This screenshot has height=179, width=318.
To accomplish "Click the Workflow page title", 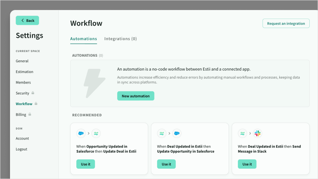I will click(86, 23).
